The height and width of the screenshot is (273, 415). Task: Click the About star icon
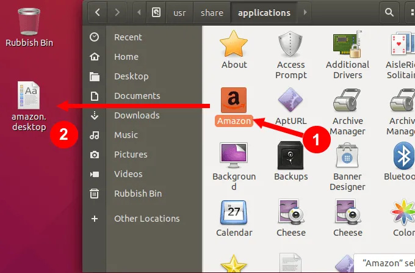[x=234, y=44]
